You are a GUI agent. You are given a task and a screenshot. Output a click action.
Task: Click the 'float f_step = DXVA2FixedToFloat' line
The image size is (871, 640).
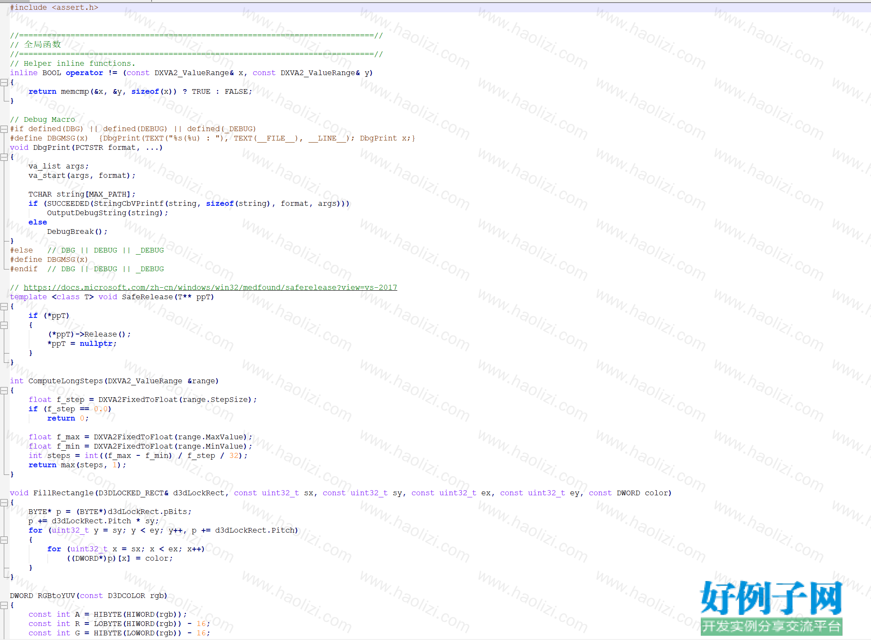143,400
